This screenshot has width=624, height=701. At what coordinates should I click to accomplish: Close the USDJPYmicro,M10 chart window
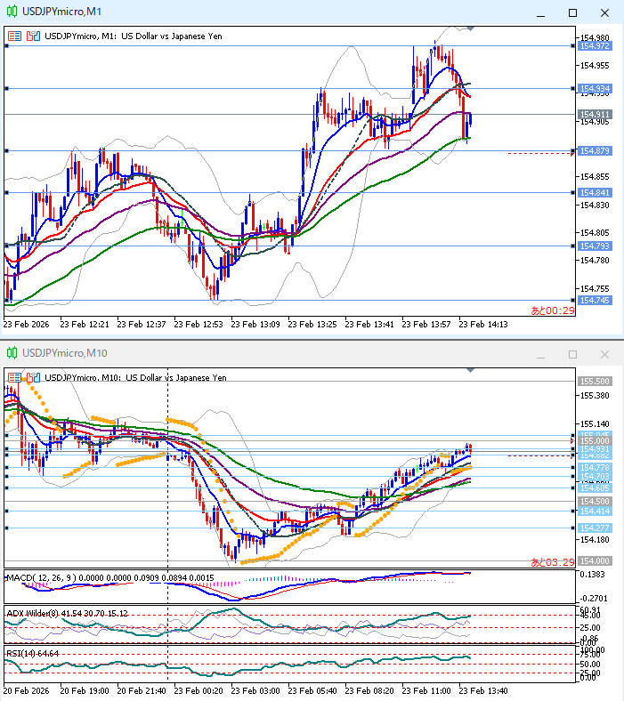605,354
